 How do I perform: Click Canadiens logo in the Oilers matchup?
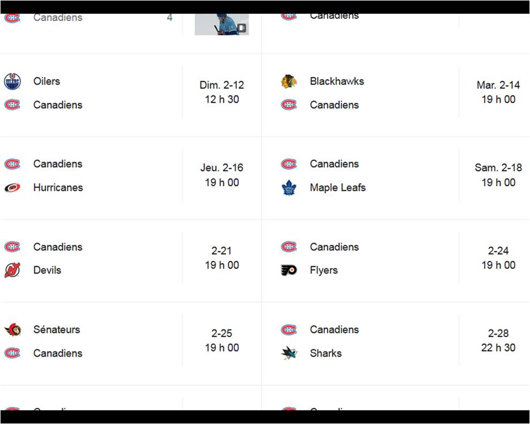pyautogui.click(x=12, y=105)
